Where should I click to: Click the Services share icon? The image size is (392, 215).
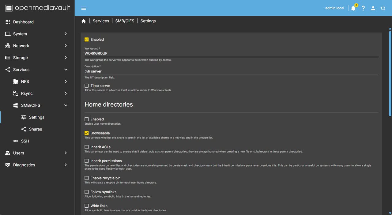[x=8, y=70]
